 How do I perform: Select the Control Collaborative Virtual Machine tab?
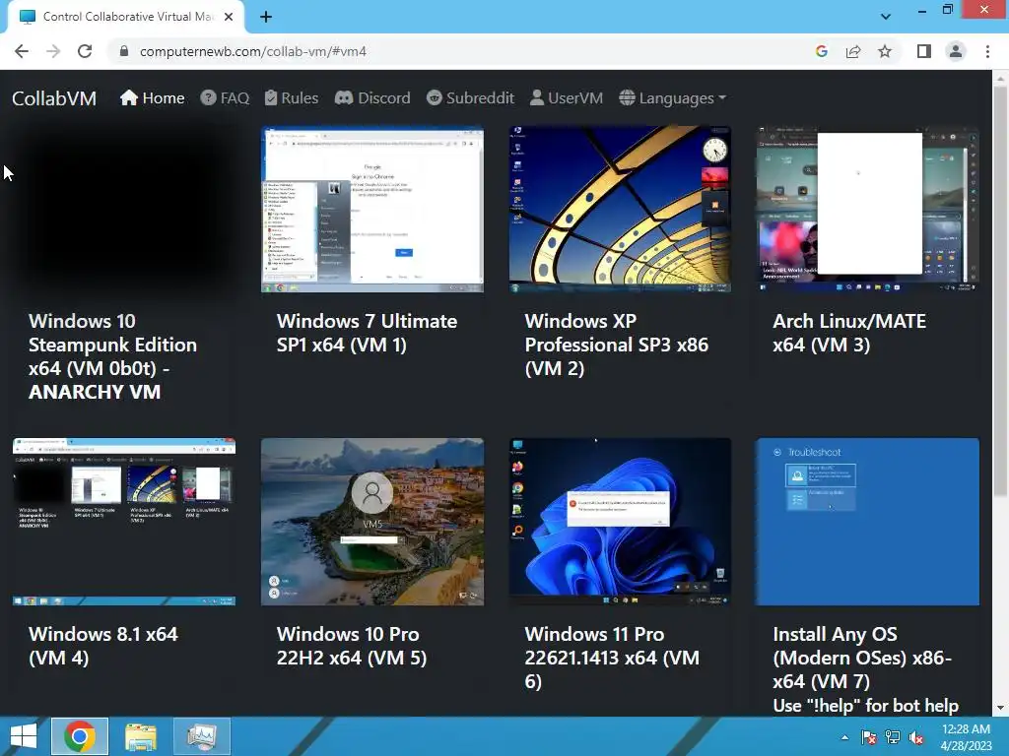(x=127, y=17)
